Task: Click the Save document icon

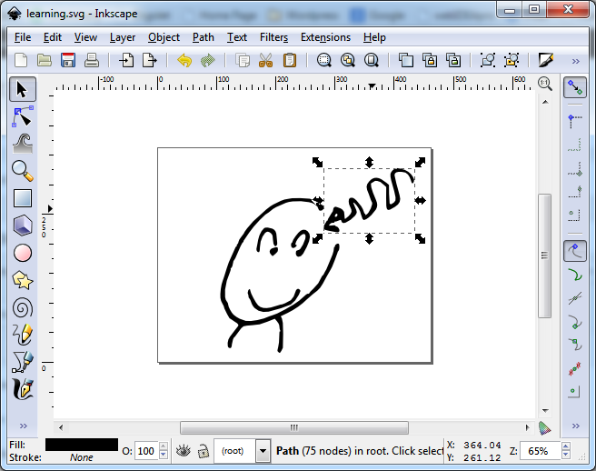Action: [x=68, y=61]
